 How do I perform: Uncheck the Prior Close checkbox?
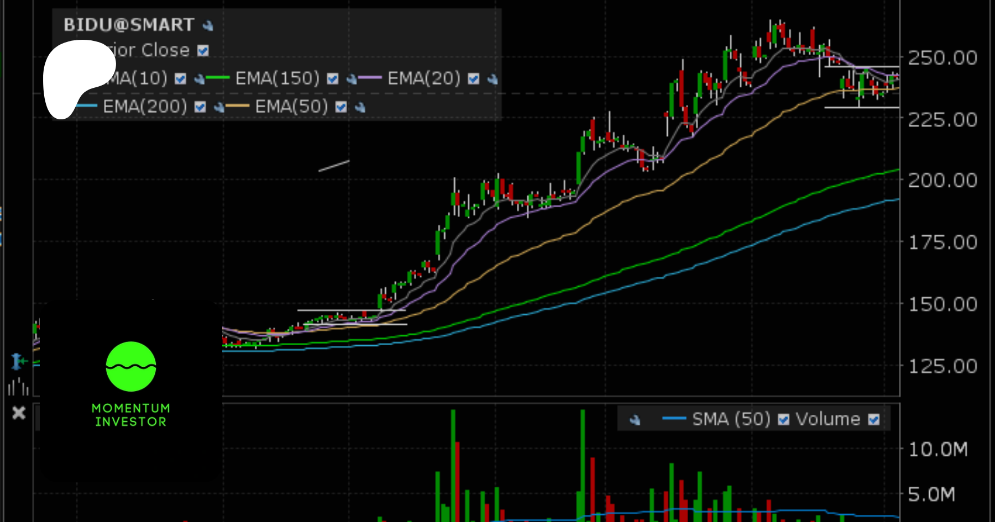[x=203, y=51]
